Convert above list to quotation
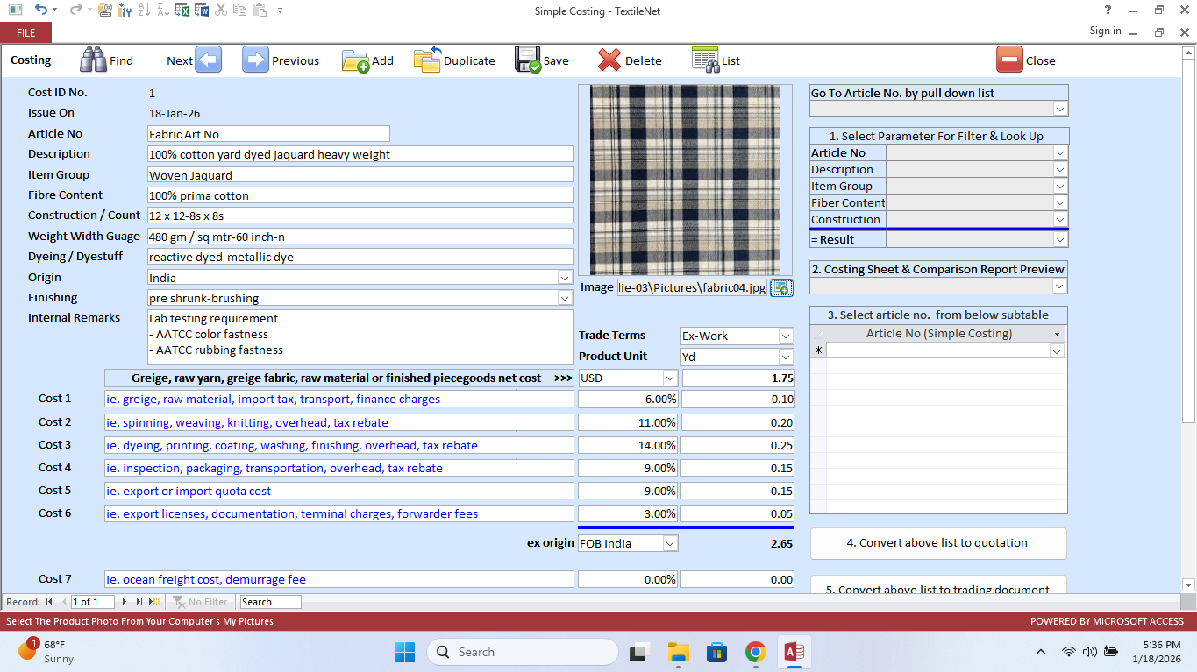Viewport: 1197px width, 672px height. coord(937,543)
